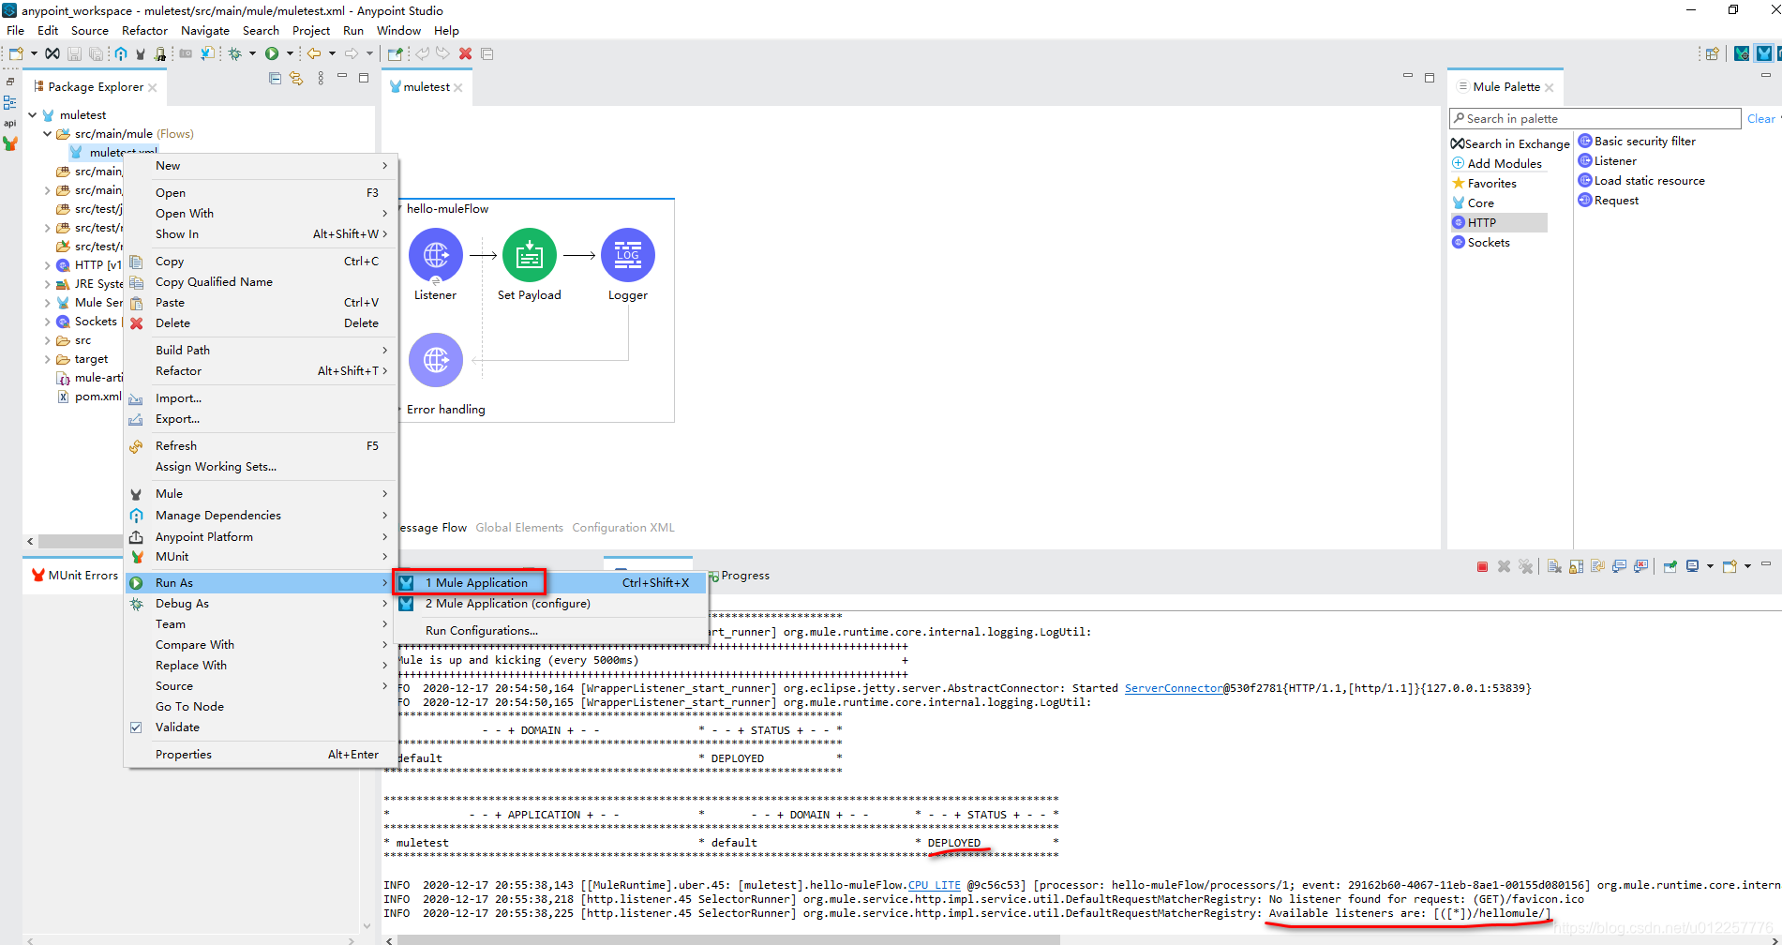The image size is (1782, 945).
Task: Expand the JRE System library node
Action: (47, 284)
